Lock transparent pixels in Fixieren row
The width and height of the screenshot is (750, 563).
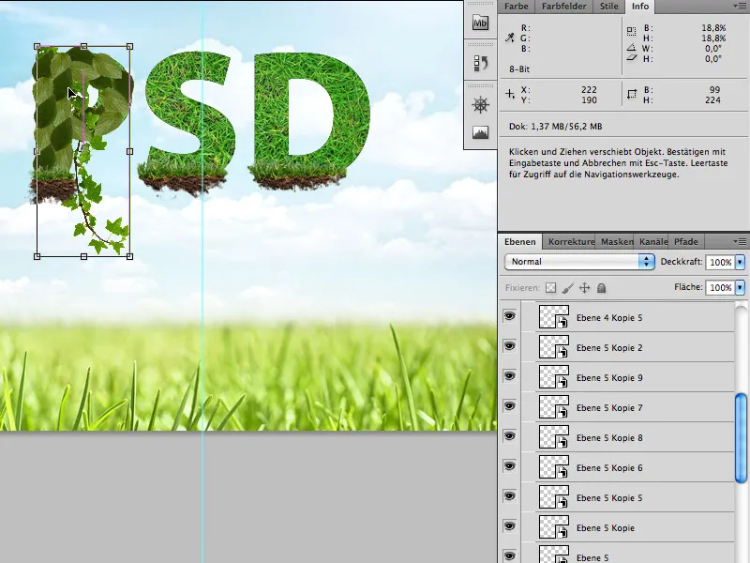(551, 288)
